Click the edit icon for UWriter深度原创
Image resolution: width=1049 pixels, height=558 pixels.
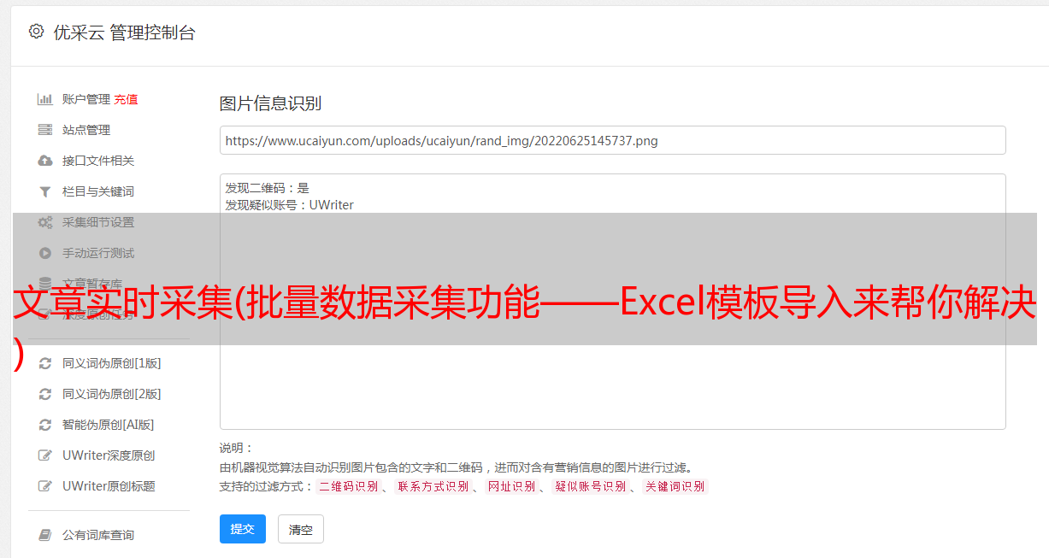click(x=45, y=455)
